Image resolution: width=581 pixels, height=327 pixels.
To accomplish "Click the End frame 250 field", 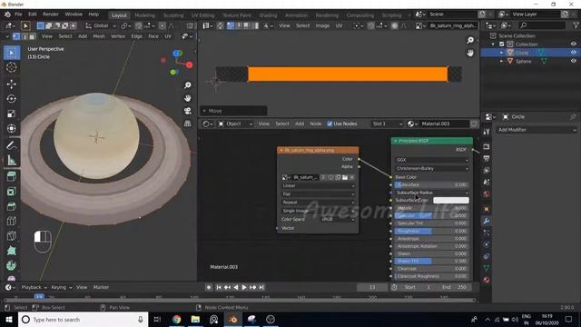I will [455, 287].
